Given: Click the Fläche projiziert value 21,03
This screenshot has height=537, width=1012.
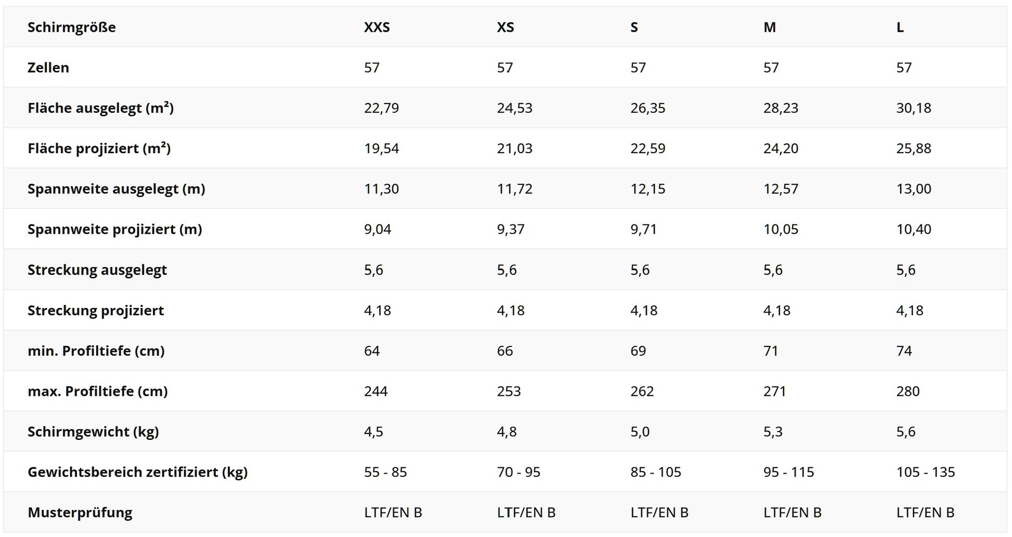Looking at the screenshot, I should point(515,149).
